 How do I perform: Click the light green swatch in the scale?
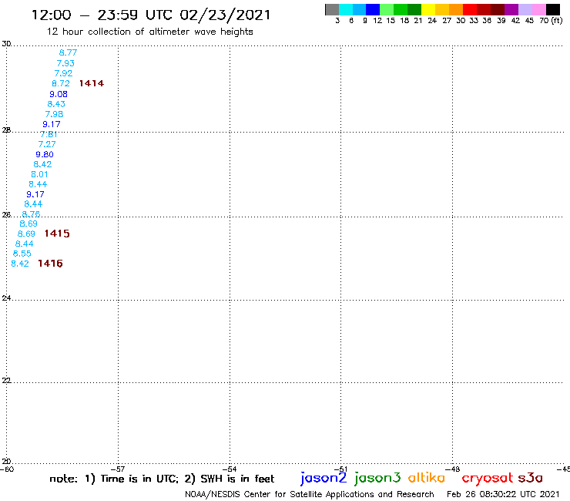pyautogui.click(x=387, y=9)
